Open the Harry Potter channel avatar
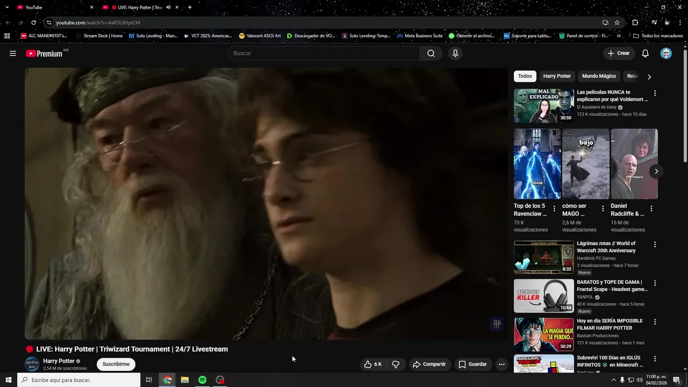Screen dimensions: 688x387 tap(32, 364)
